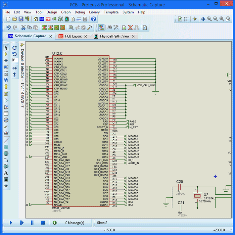Choose the Buses Mode tool
This screenshot has height=235, width=235.
tap(6, 80)
